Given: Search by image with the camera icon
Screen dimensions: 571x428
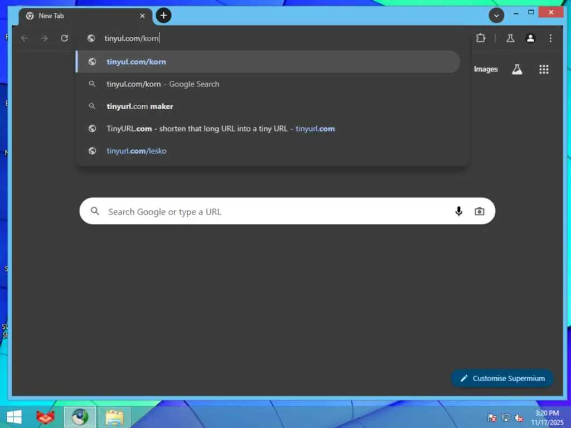Looking at the screenshot, I should coord(479,211).
